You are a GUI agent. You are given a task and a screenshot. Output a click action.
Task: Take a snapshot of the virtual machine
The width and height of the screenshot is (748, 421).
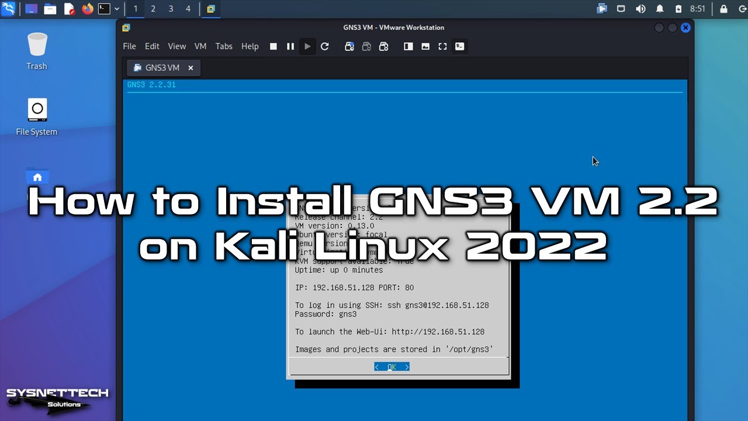click(349, 46)
